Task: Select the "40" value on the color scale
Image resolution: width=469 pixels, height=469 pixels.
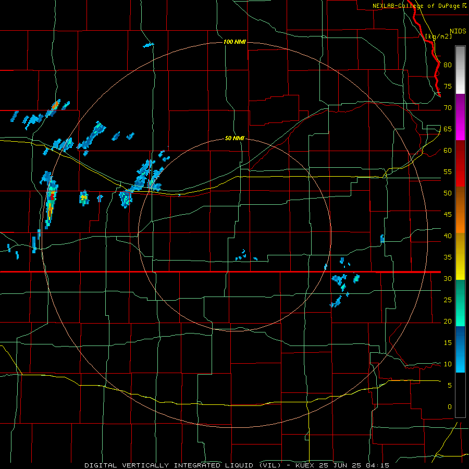Action: point(448,236)
